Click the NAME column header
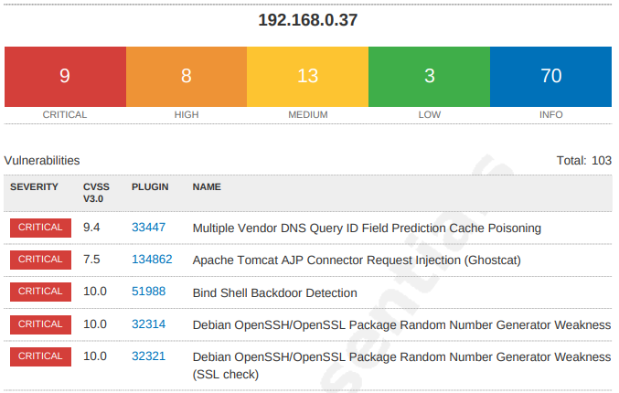The height and width of the screenshot is (393, 619). click(207, 186)
